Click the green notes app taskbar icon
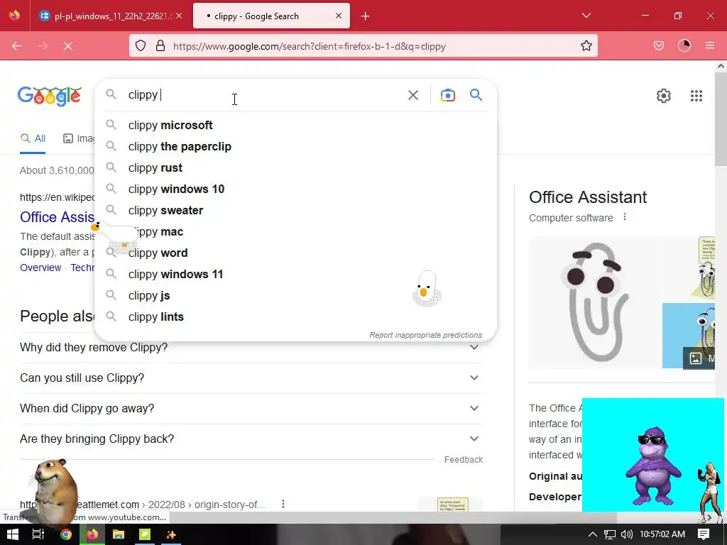 pos(145,534)
